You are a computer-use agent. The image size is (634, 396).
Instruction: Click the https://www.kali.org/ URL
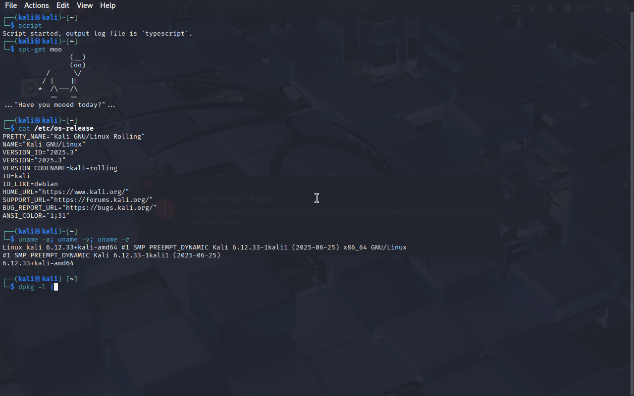[86, 192]
